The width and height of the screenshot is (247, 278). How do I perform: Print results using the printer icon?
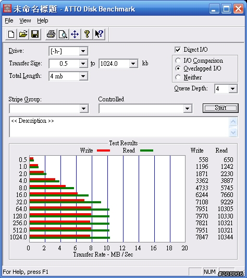click(x=51, y=34)
